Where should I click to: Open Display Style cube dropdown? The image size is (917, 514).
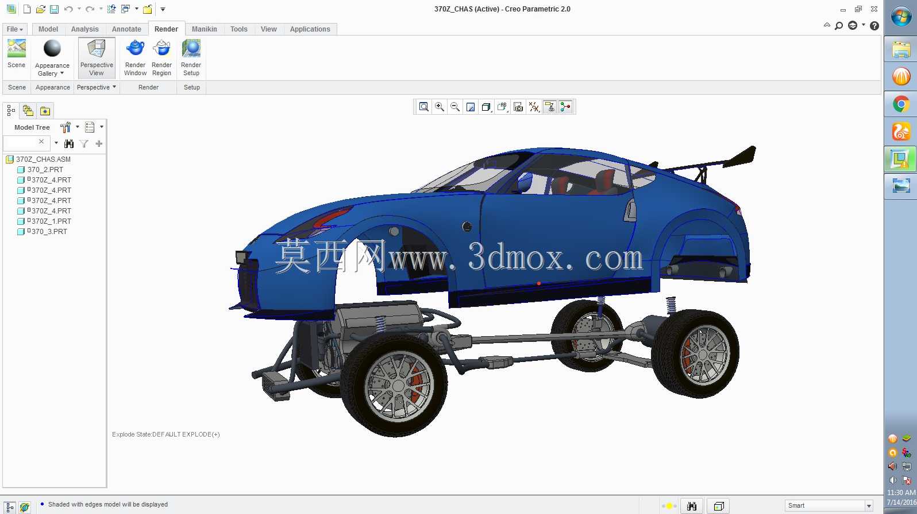pyautogui.click(x=487, y=107)
